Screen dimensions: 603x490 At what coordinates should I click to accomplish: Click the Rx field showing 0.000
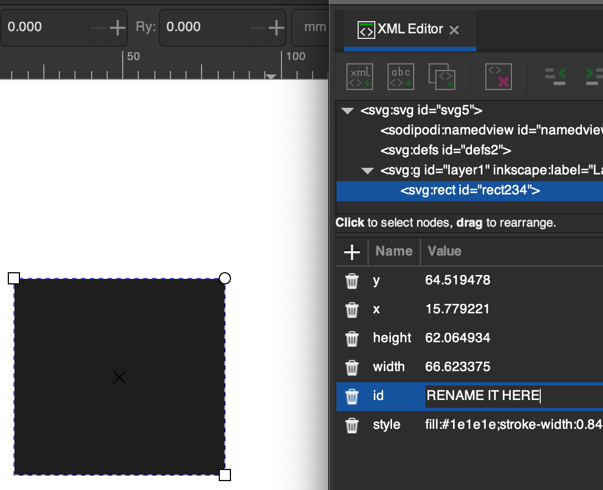point(45,27)
